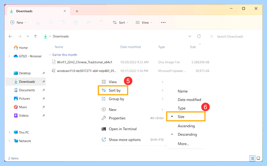Viewport: 267px width, 166px height.
Task: Choose Show more options
Action: 133,140
